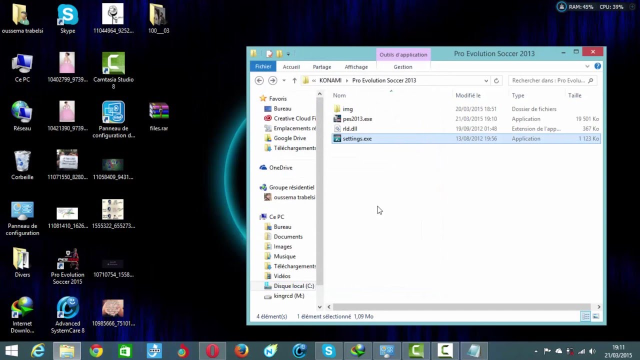Click the Explorer help question mark icon
This screenshot has width=640, height=360.
pyautogui.click(x=597, y=66)
